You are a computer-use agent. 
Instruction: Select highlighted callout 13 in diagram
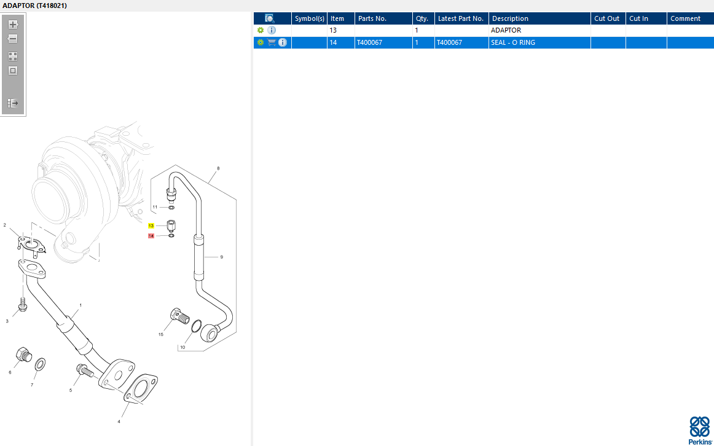pyautogui.click(x=151, y=225)
